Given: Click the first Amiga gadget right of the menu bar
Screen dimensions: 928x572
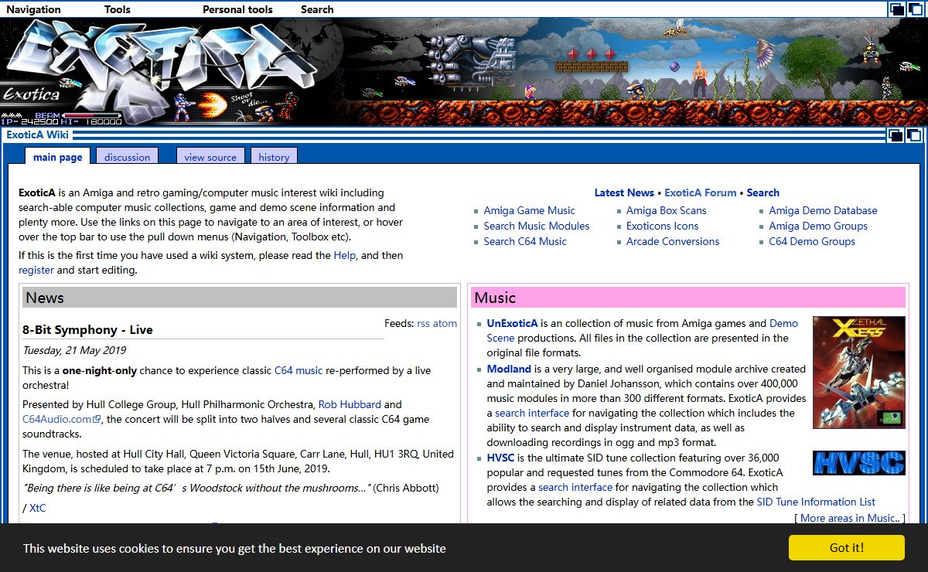Looking at the screenshot, I should click(896, 9).
